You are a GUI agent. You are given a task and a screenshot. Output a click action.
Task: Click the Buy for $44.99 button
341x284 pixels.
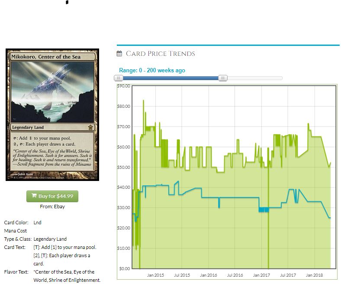(52, 196)
